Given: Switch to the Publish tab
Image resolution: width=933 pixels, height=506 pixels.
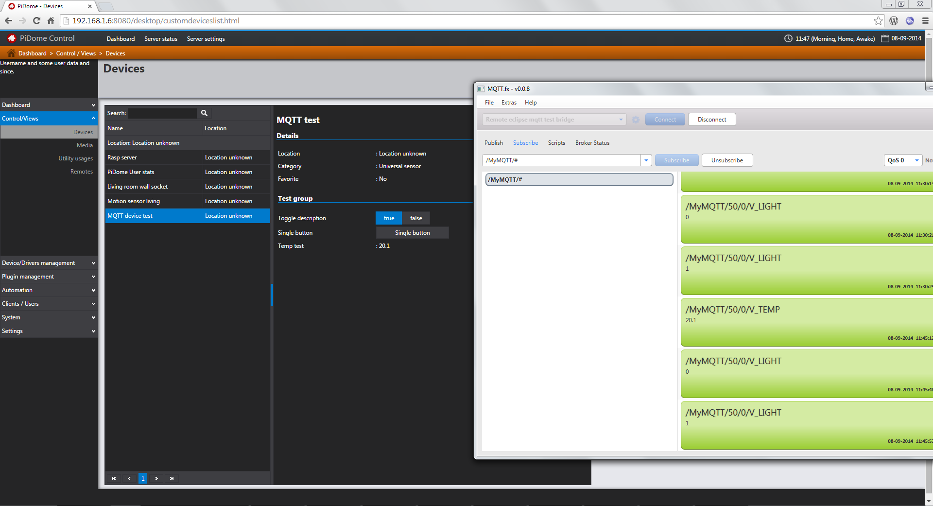Looking at the screenshot, I should tap(493, 143).
